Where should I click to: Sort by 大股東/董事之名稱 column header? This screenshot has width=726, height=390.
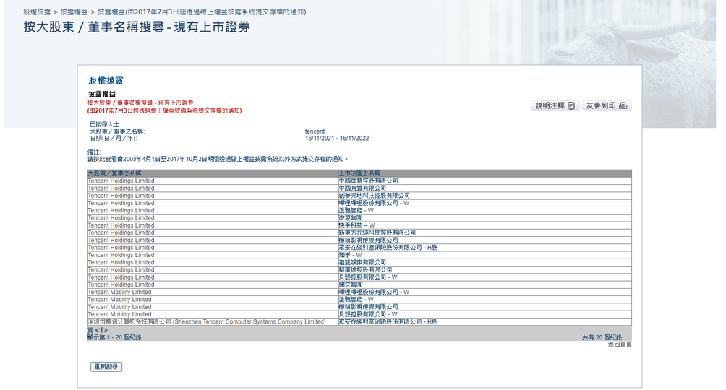(114, 173)
